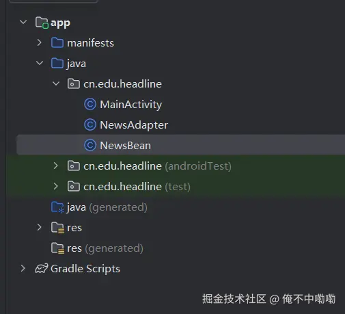
Task: Click the app module folder icon
Action: (x=42, y=23)
